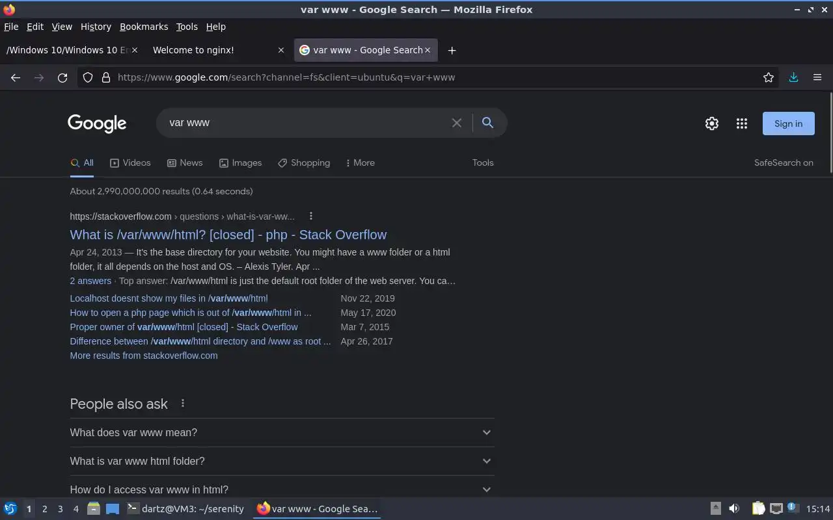833x520 pixels.
Task: Open 'What is /var/www/html?' Stack Overflow result
Action: pyautogui.click(x=228, y=235)
